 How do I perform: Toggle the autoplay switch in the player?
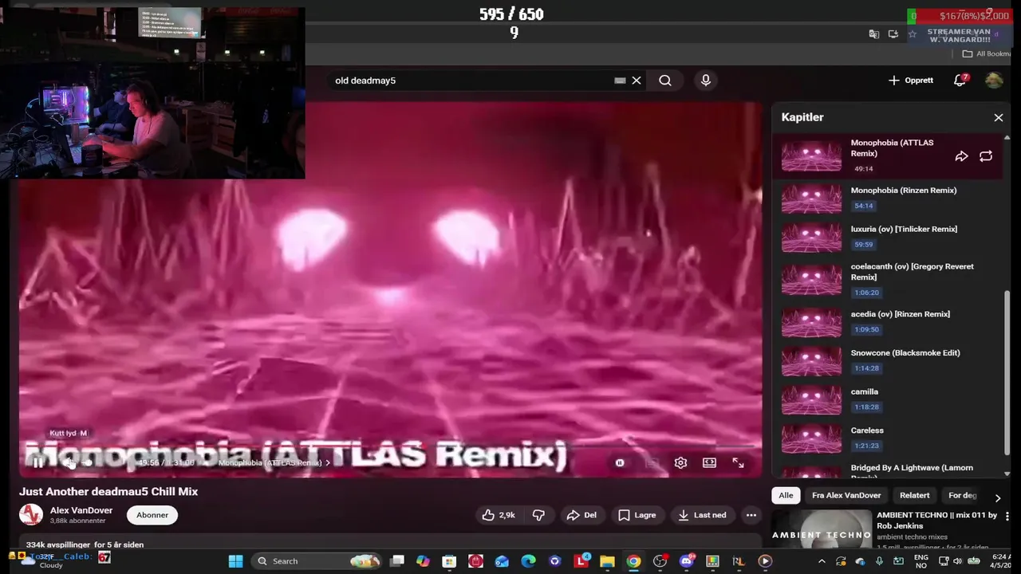[620, 462]
